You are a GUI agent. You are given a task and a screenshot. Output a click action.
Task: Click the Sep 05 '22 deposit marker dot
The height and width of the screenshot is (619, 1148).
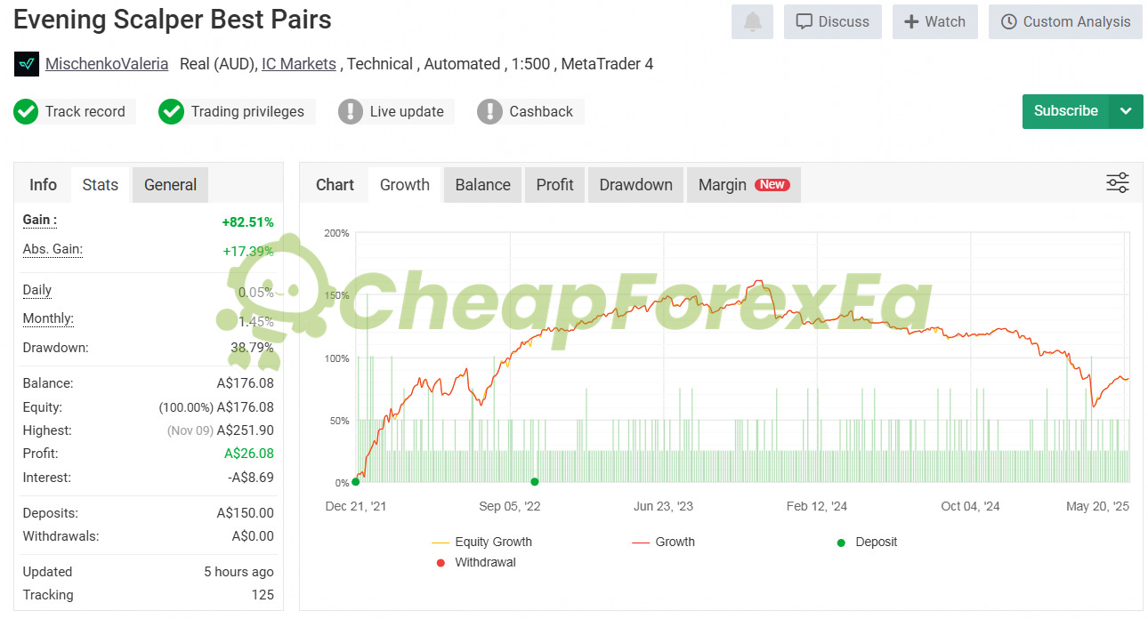click(535, 482)
